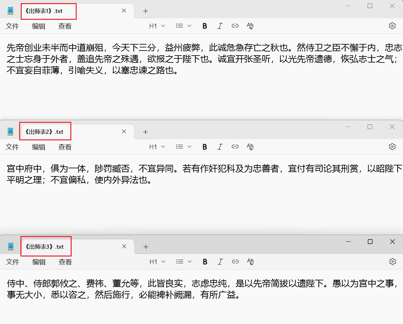
Task: Create a new tab in 《出师表3》 window
Action: 145,247
